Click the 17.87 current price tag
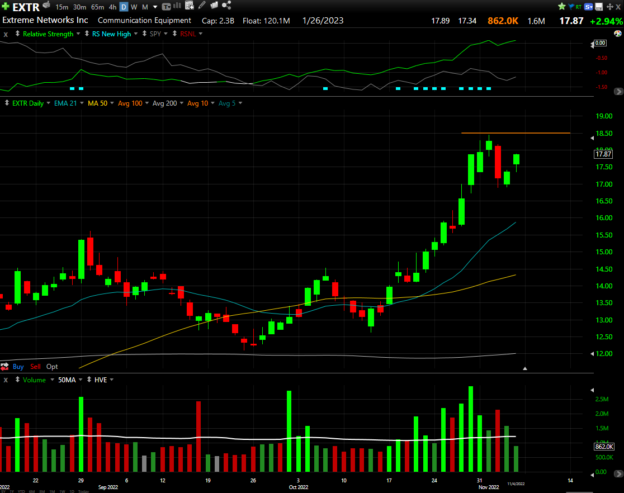Viewport: 624px width, 493px height. (x=603, y=154)
